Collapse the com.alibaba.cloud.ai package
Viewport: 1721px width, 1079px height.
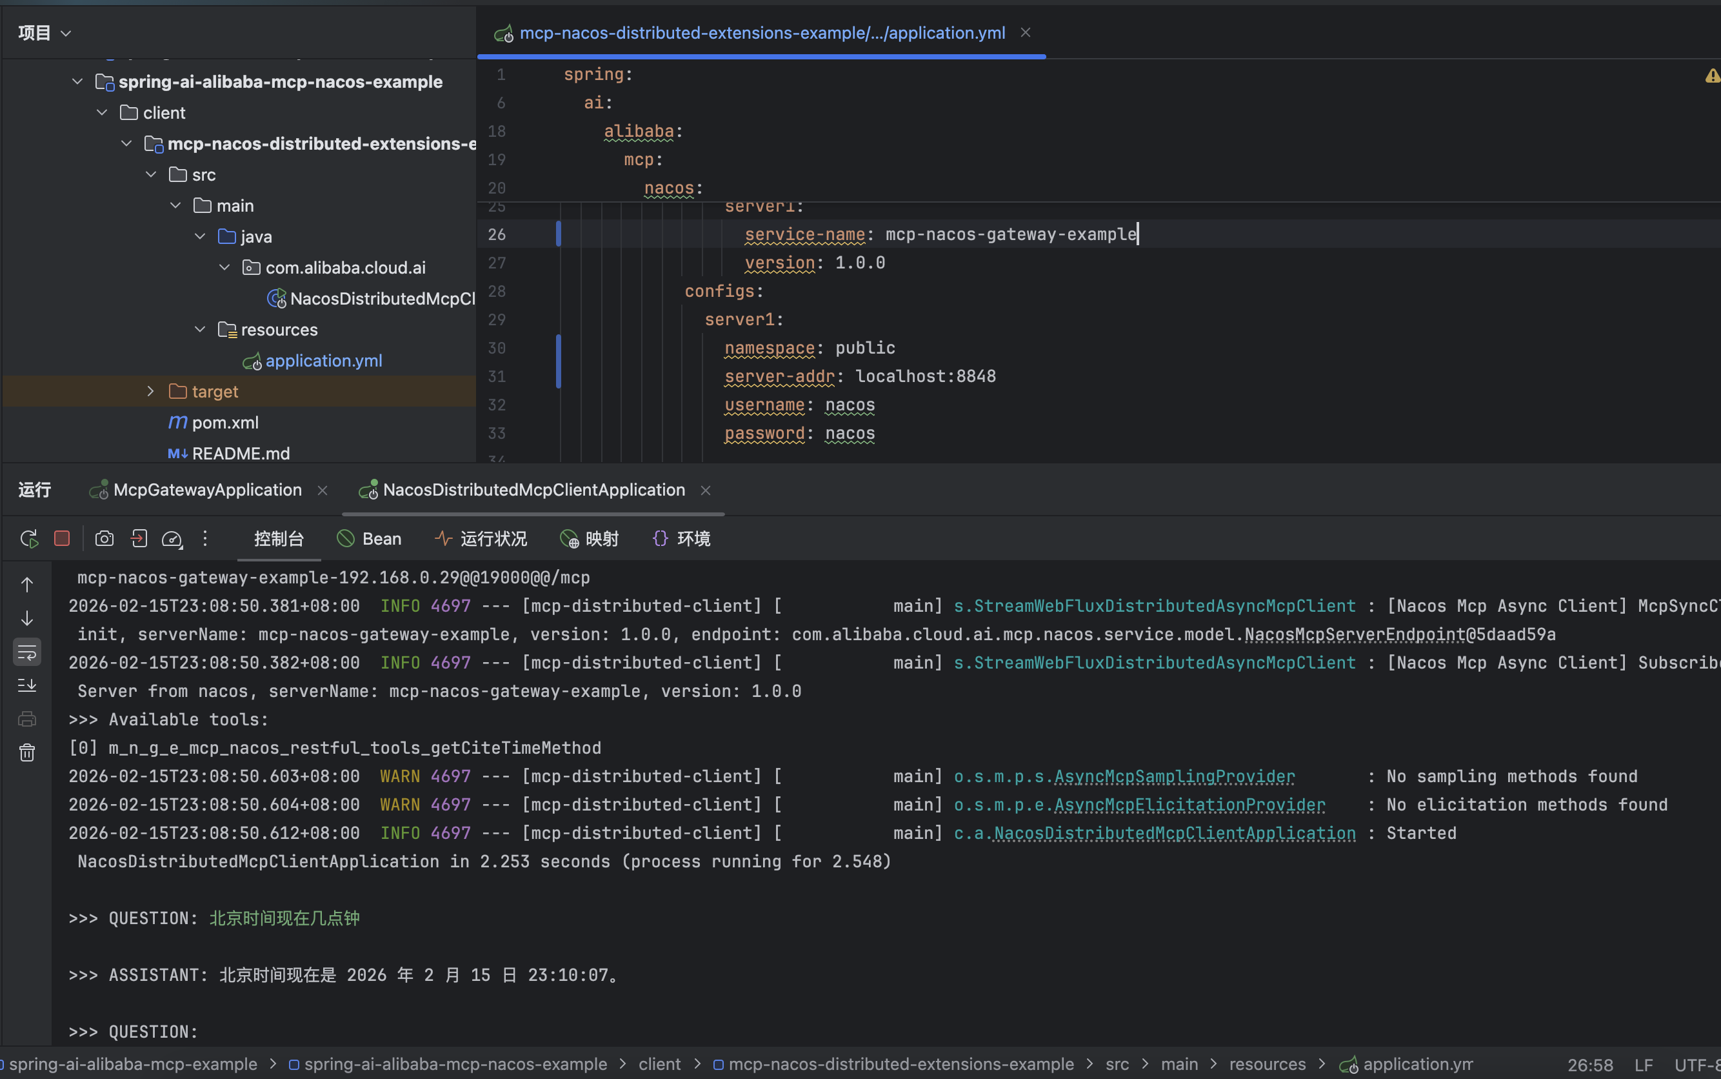point(224,268)
